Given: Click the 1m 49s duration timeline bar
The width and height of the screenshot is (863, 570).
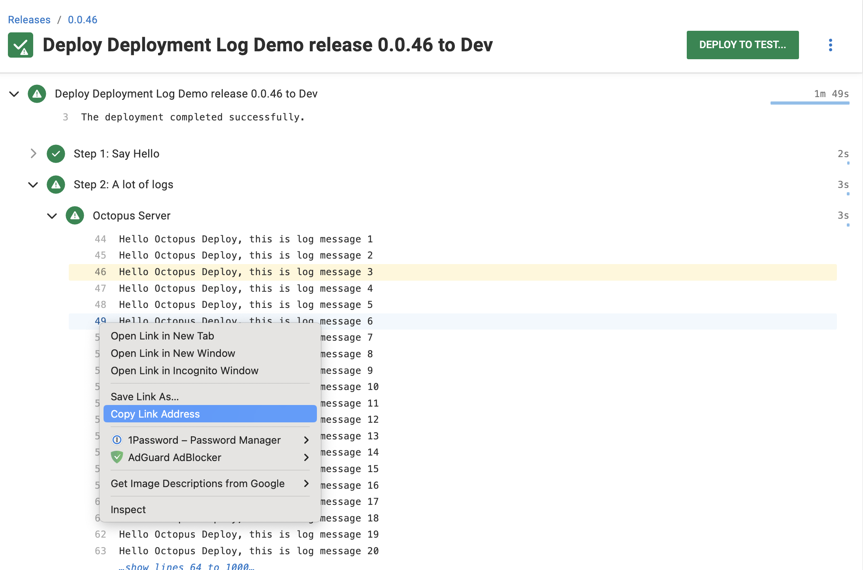Looking at the screenshot, I should click(x=810, y=103).
